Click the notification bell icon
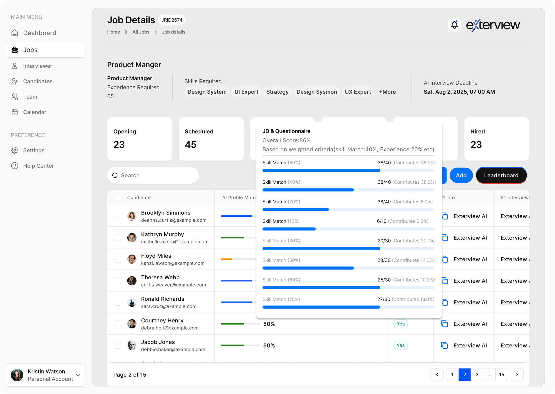 (454, 25)
